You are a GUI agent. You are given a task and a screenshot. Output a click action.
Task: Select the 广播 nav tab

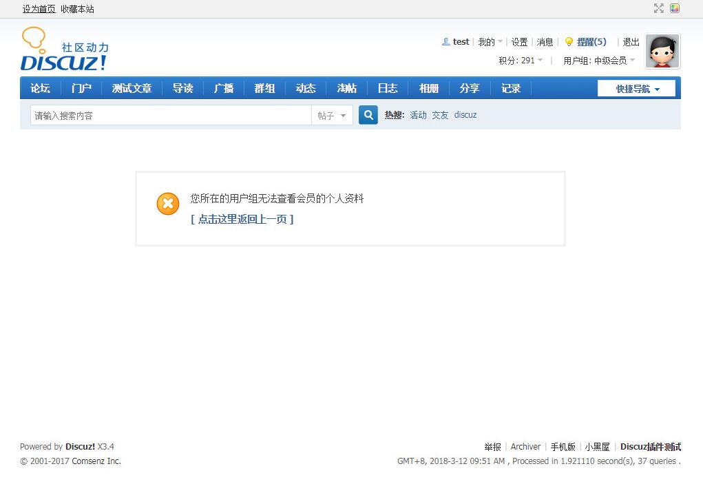[x=224, y=88]
